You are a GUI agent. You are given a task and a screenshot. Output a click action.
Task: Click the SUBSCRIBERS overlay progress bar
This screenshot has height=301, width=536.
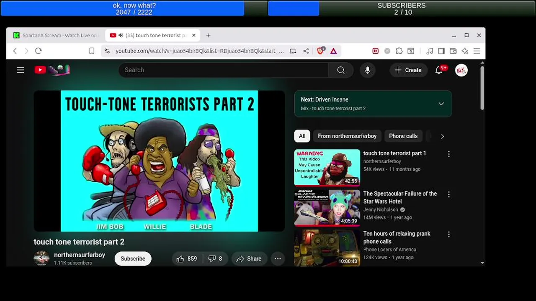pyautogui.click(x=401, y=8)
